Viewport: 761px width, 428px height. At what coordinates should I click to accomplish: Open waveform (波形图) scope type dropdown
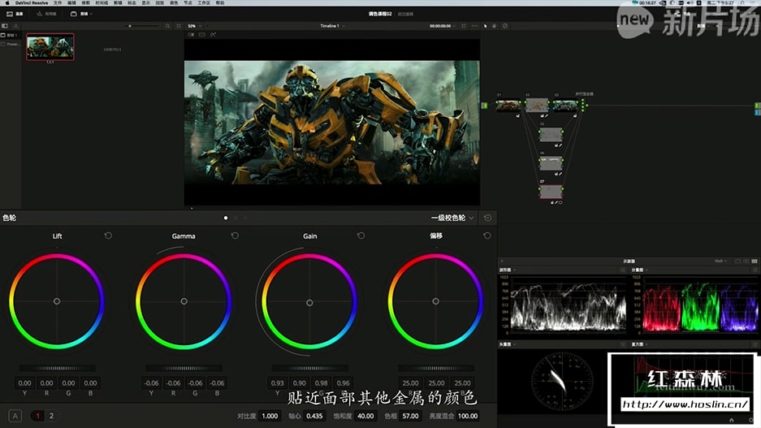[x=507, y=270]
